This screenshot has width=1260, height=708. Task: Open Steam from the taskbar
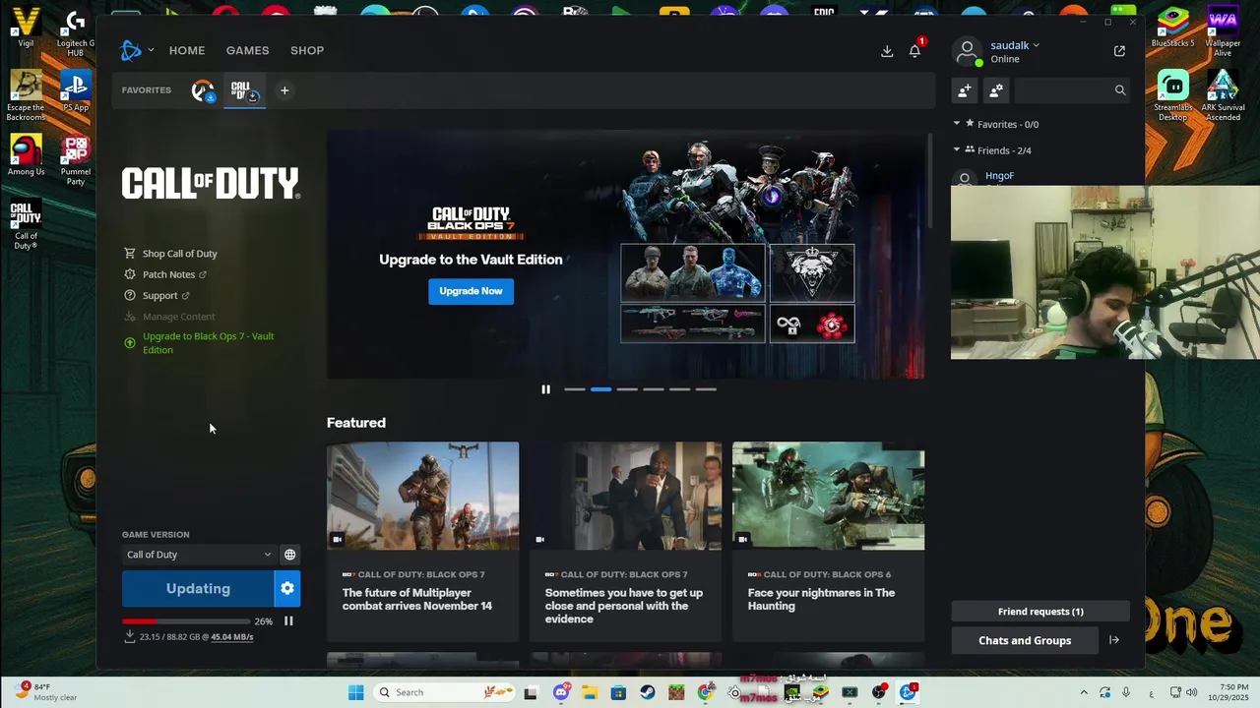pyautogui.click(x=647, y=692)
